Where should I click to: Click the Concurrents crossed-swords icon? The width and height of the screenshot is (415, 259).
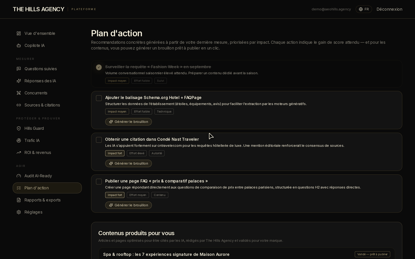click(x=19, y=93)
